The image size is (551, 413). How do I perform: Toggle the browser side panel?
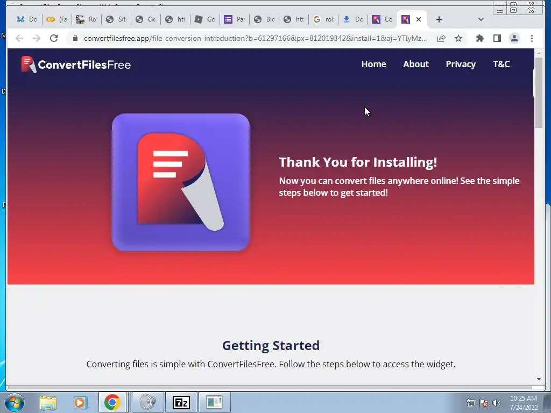pos(497,38)
